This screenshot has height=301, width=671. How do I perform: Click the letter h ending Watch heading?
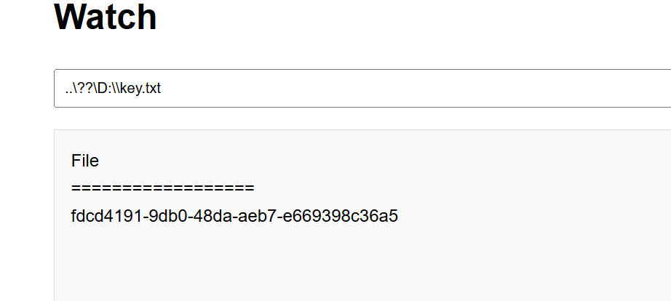[148, 16]
